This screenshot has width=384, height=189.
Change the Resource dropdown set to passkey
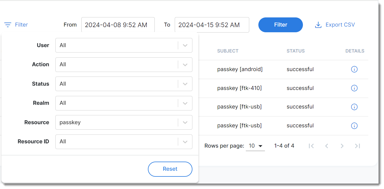coord(185,122)
